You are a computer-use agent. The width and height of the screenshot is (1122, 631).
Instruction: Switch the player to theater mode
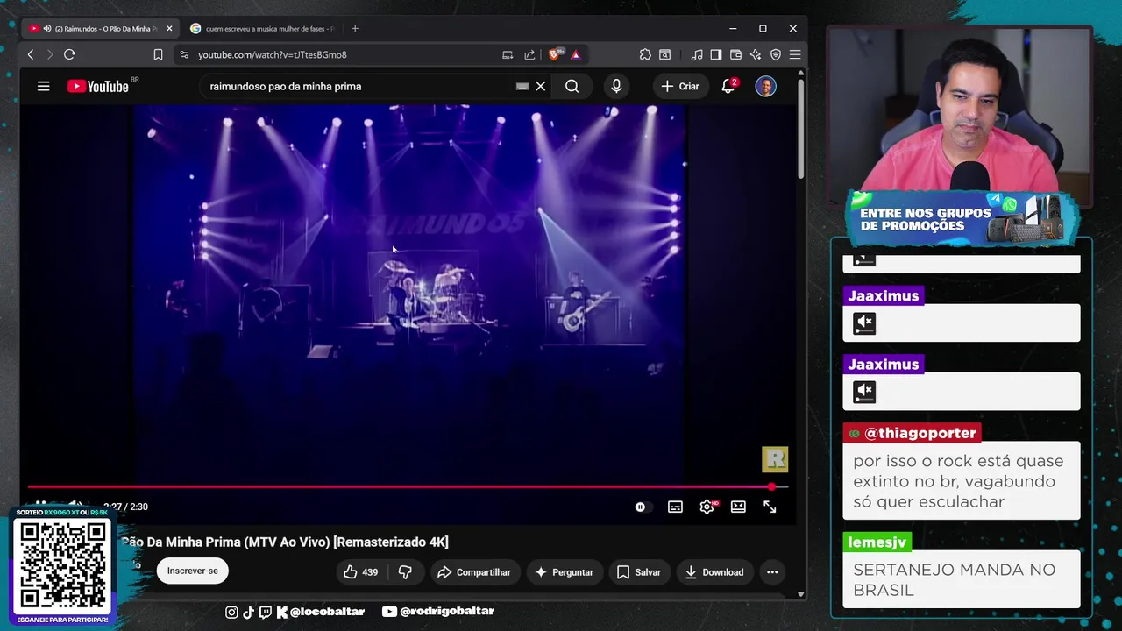(x=738, y=507)
